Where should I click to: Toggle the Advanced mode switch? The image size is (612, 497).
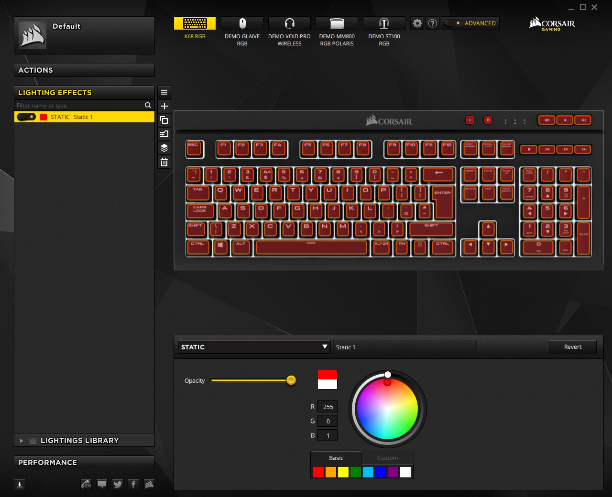453,23
